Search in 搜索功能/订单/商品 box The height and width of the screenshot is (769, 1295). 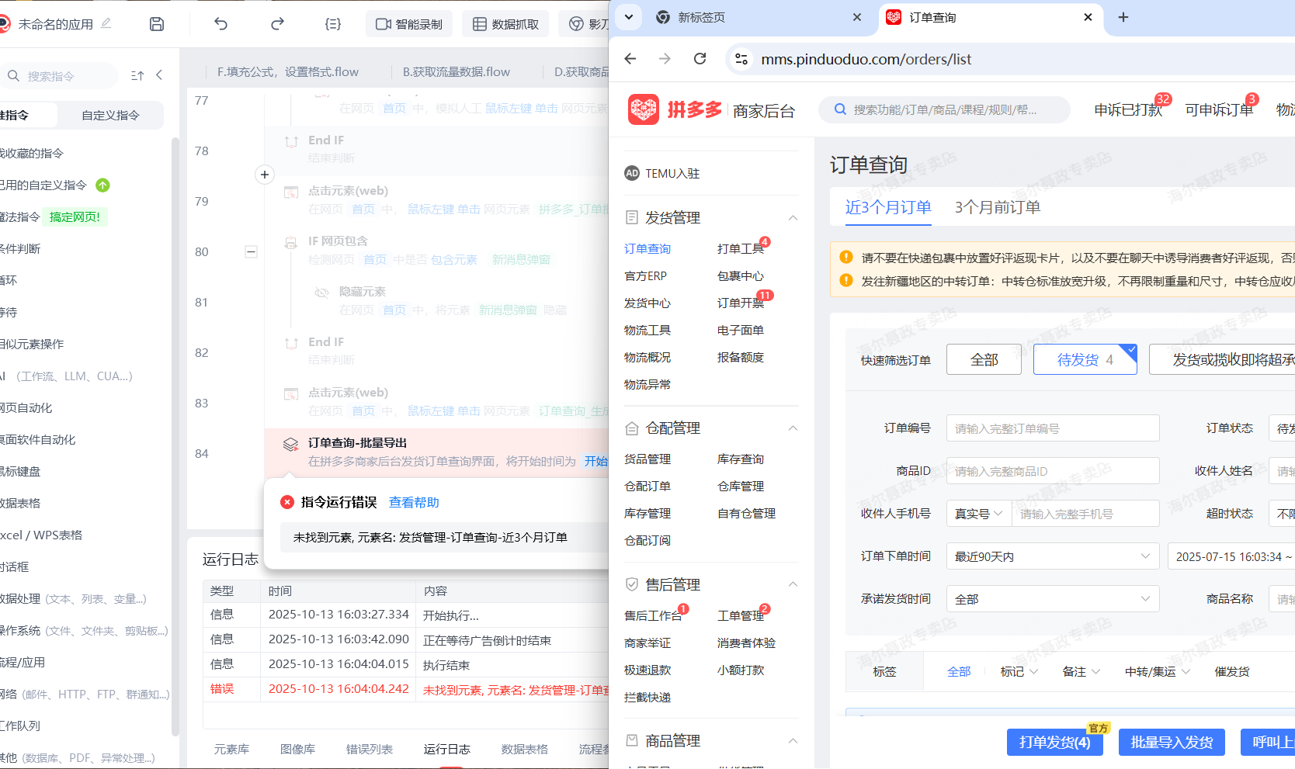tap(944, 109)
